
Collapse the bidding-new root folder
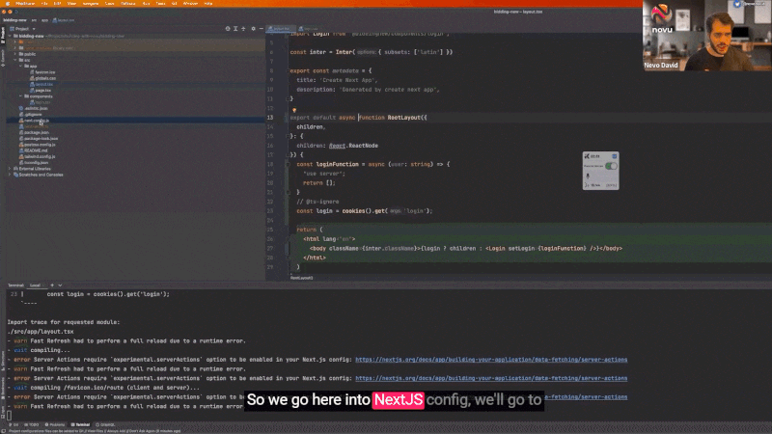click(10, 36)
